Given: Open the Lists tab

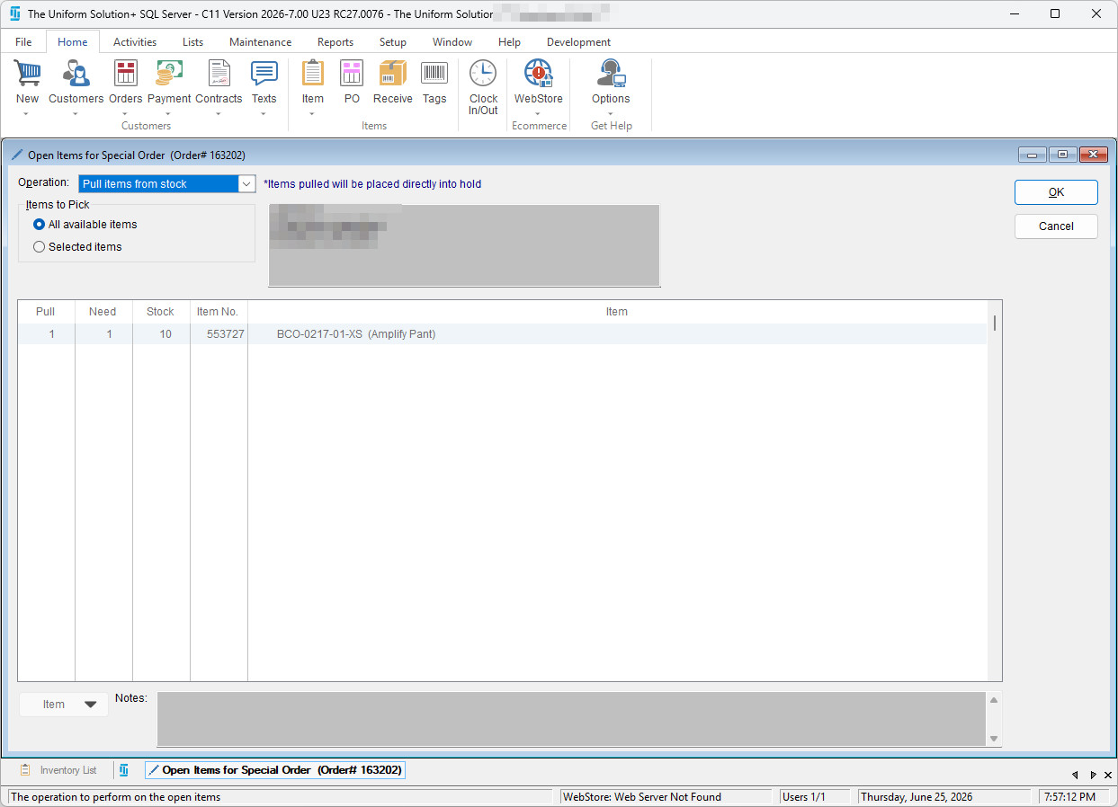Looking at the screenshot, I should coord(192,42).
